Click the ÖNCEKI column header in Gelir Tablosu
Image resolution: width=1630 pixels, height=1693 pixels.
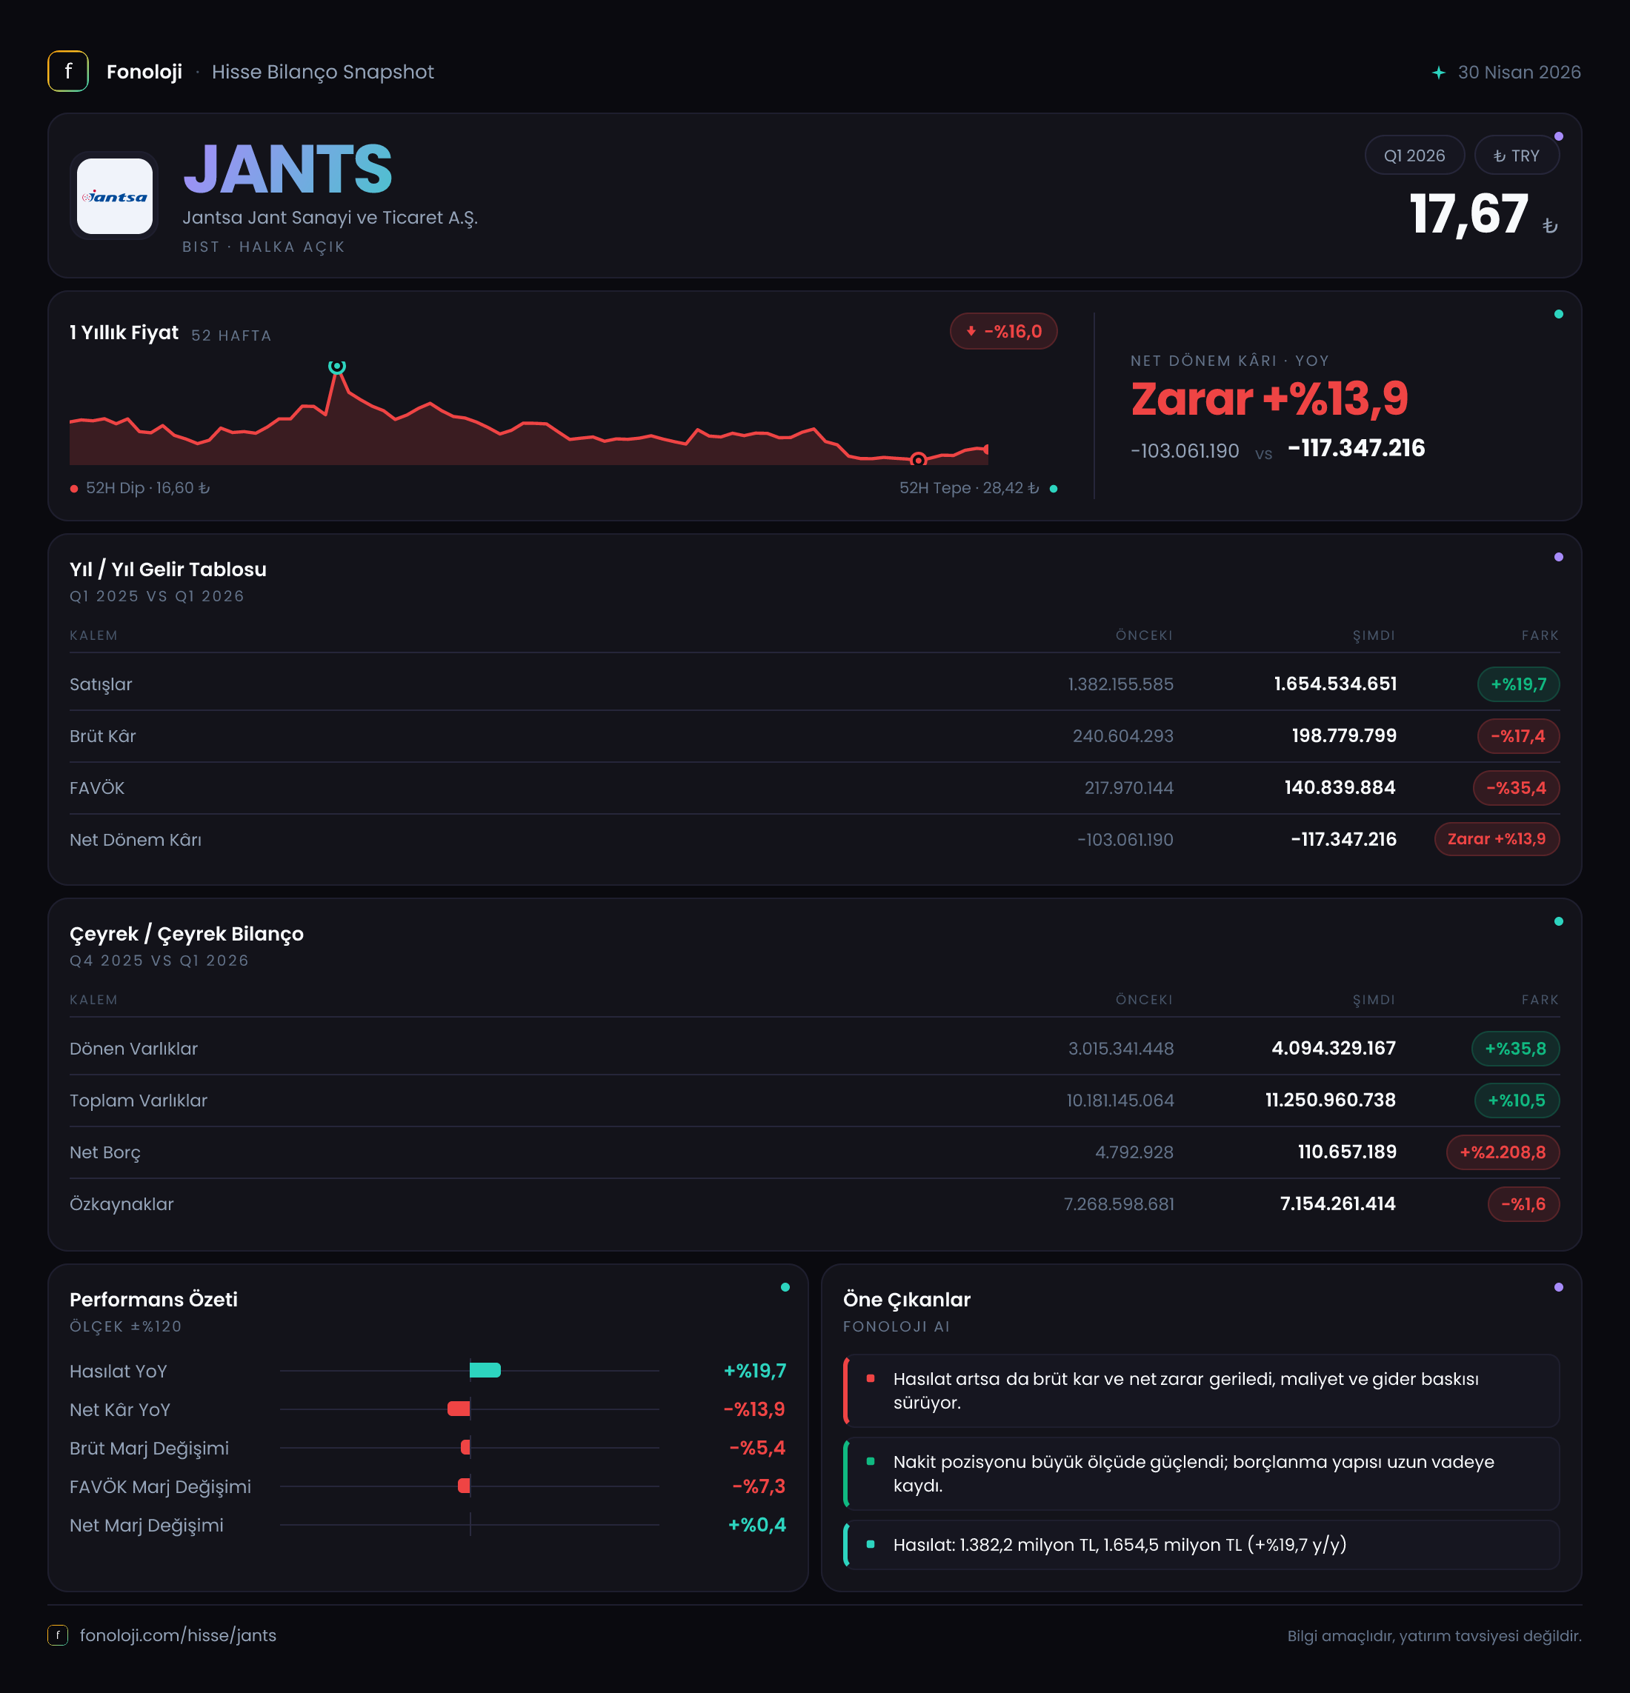point(1143,635)
